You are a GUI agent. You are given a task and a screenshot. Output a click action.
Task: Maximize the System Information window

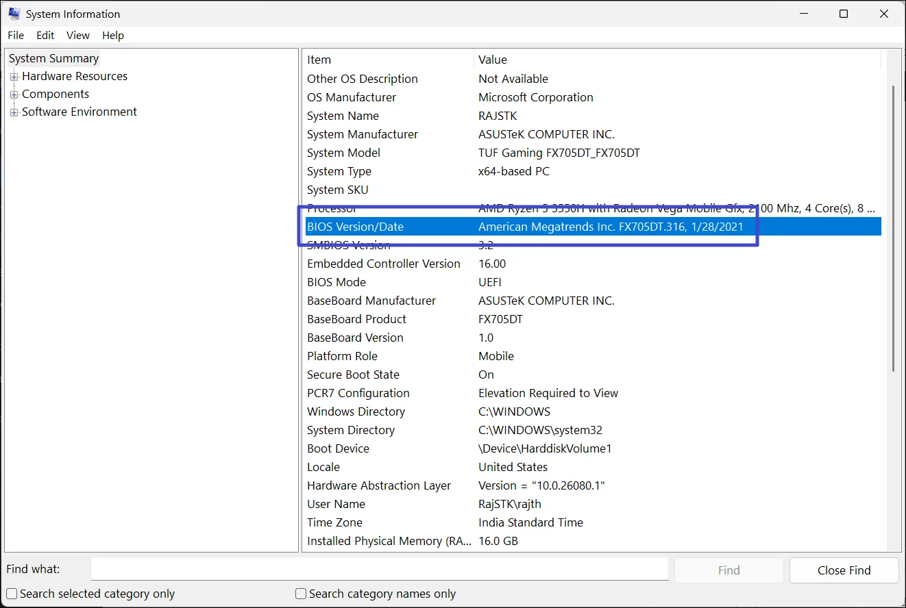click(x=844, y=14)
